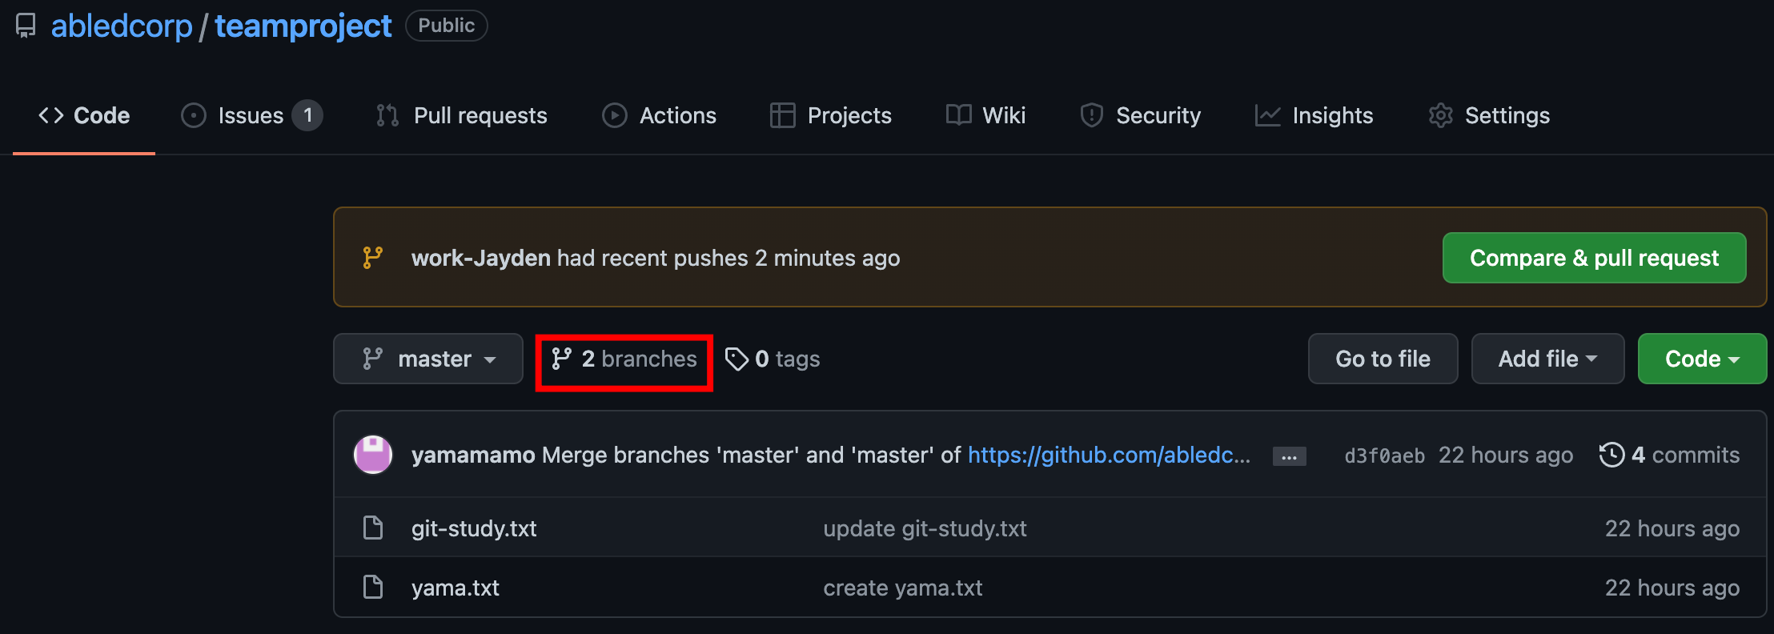This screenshot has height=634, width=1774.
Task: Click the Issues circle-dot icon
Action: click(x=194, y=115)
